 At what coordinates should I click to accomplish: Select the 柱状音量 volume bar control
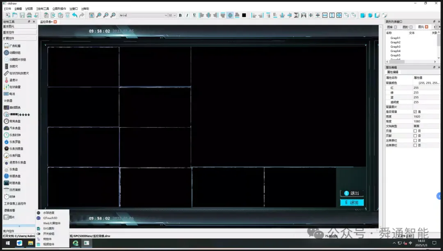click(x=12, y=87)
